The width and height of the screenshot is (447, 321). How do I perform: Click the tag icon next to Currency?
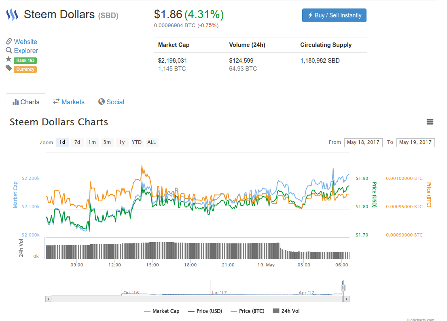coord(9,68)
